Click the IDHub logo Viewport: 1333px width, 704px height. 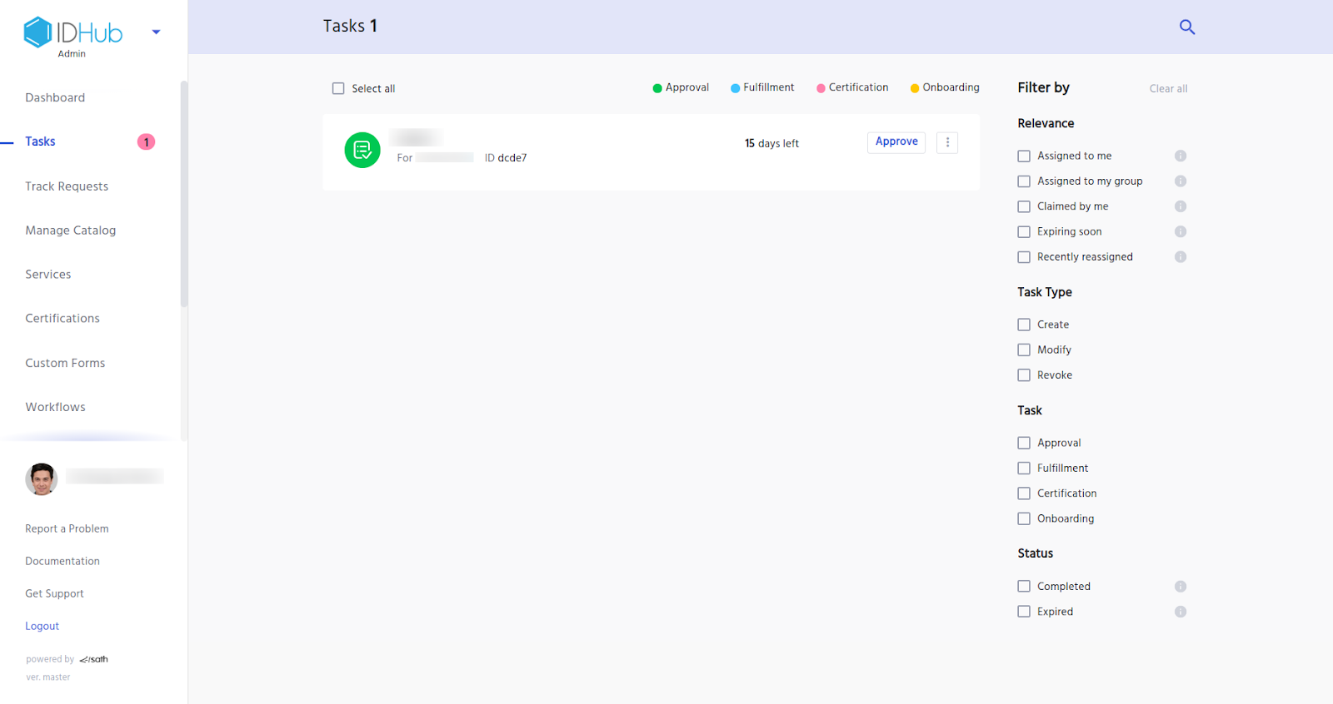pyautogui.click(x=73, y=33)
